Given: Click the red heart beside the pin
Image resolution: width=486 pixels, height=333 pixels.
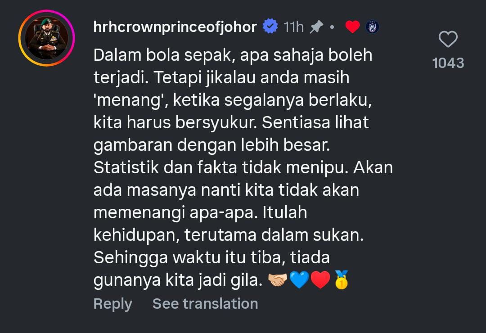Looking at the screenshot, I should (352, 27).
